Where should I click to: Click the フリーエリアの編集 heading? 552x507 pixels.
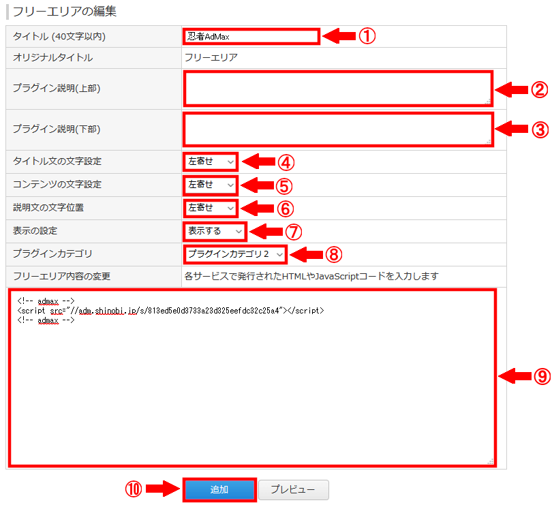65,12
